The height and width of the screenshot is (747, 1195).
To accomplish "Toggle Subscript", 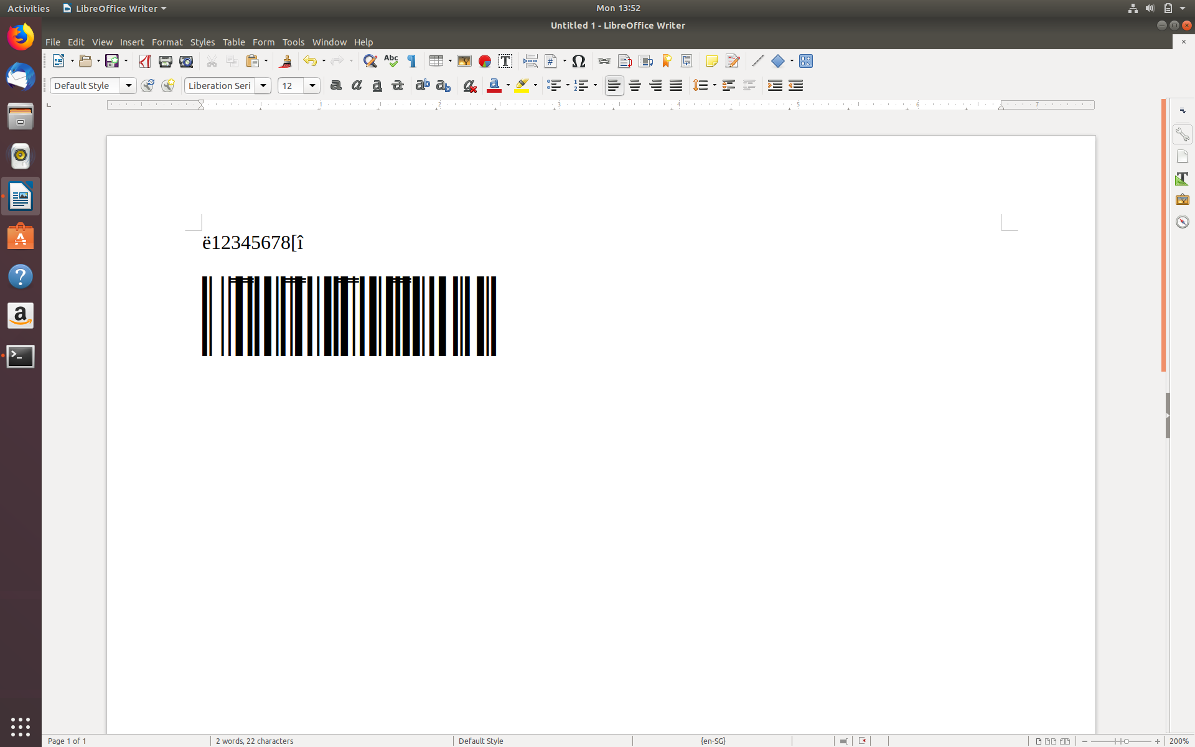I will point(443,85).
